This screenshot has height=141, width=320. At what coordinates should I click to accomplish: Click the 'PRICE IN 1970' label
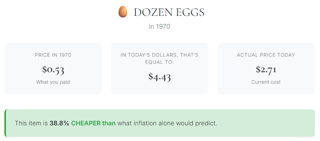53,55
